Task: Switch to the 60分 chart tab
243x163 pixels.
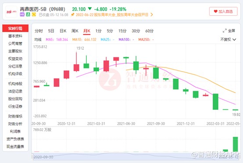Action: tap(150, 31)
